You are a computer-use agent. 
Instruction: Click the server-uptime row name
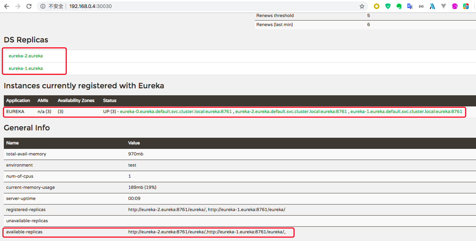point(21,198)
